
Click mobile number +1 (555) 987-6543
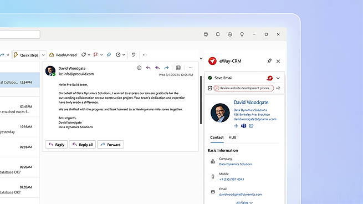point(232,179)
